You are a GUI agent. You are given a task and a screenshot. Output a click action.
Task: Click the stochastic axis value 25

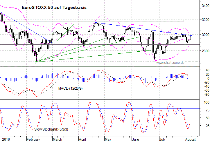tap(207, 126)
